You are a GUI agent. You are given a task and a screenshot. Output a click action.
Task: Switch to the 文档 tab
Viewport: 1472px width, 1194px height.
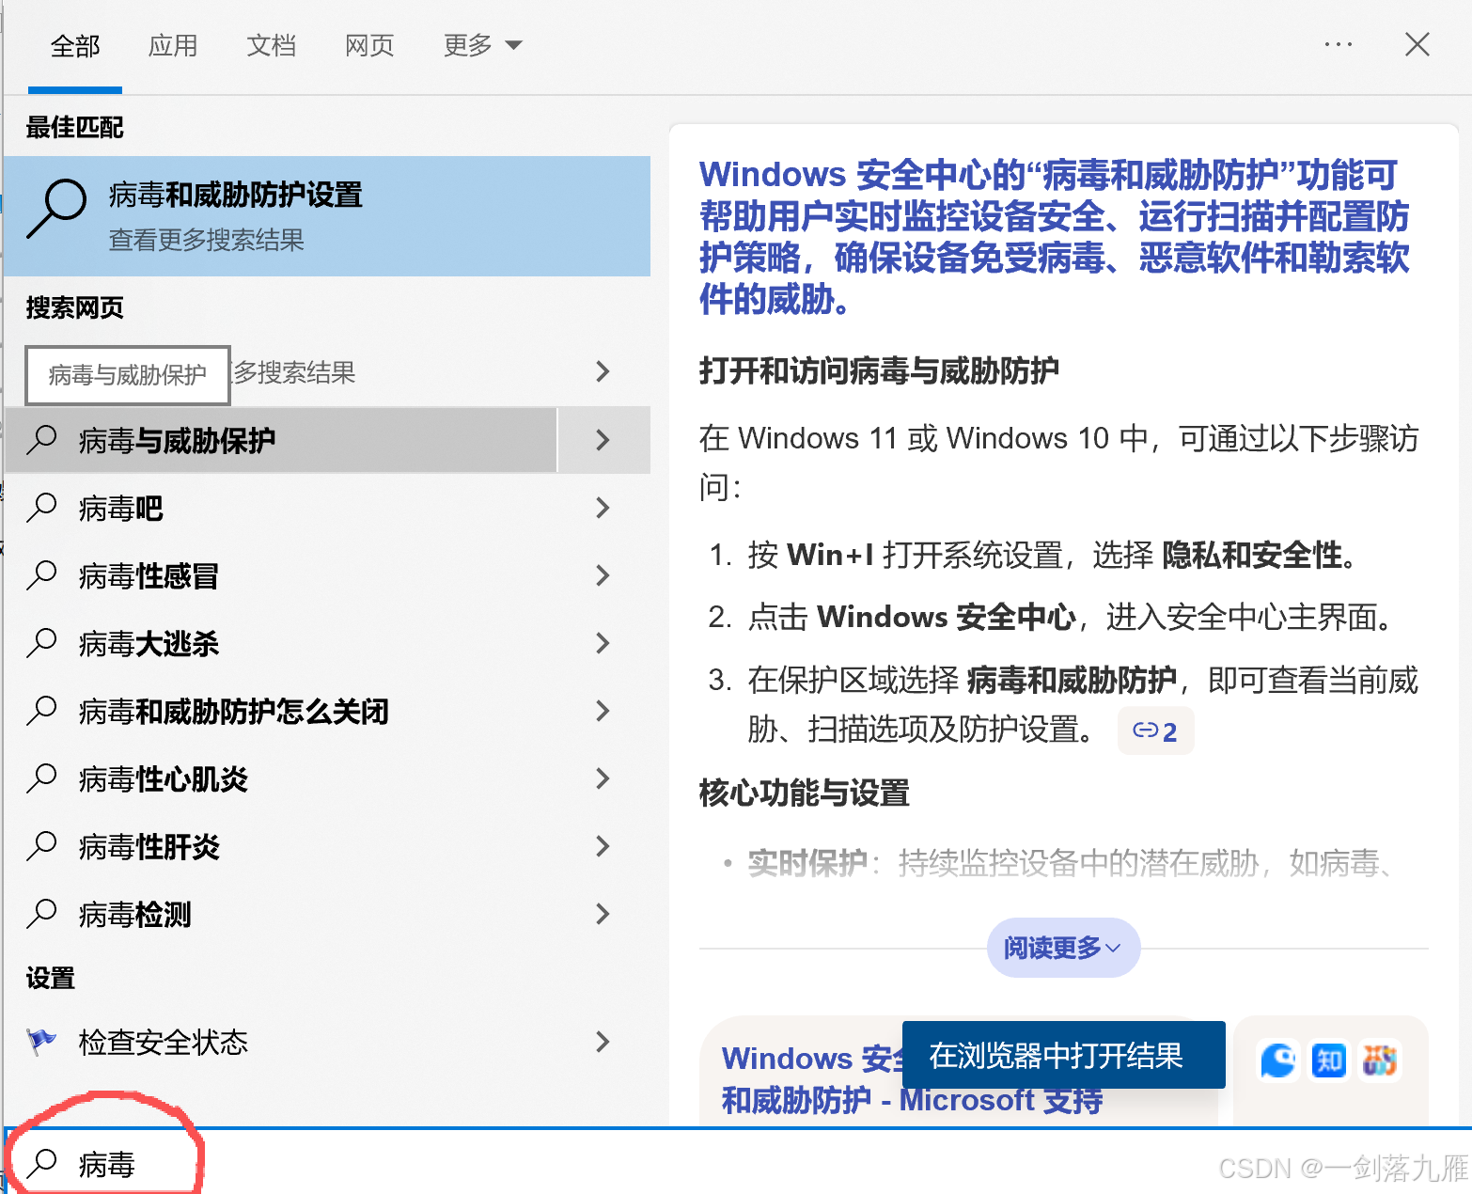click(x=271, y=45)
